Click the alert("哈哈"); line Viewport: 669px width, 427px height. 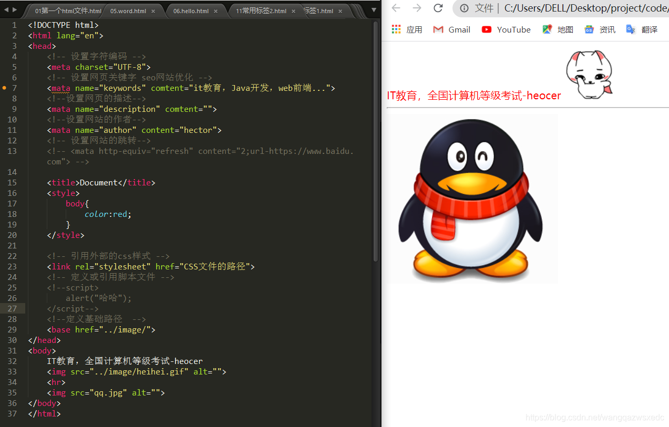pos(99,298)
